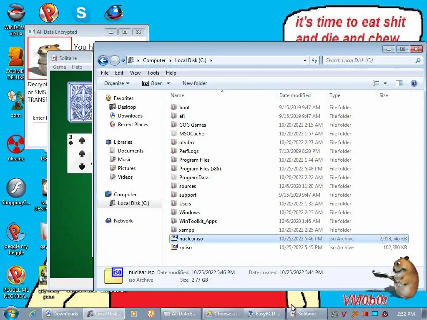Select the Program Files (x86) folder
This screenshot has height=320, width=427.
point(200,169)
